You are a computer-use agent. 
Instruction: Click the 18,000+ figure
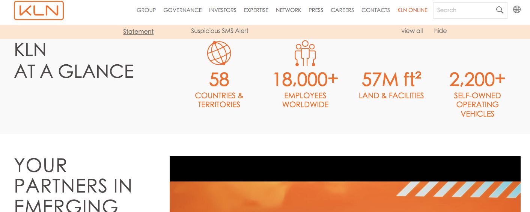coord(305,79)
